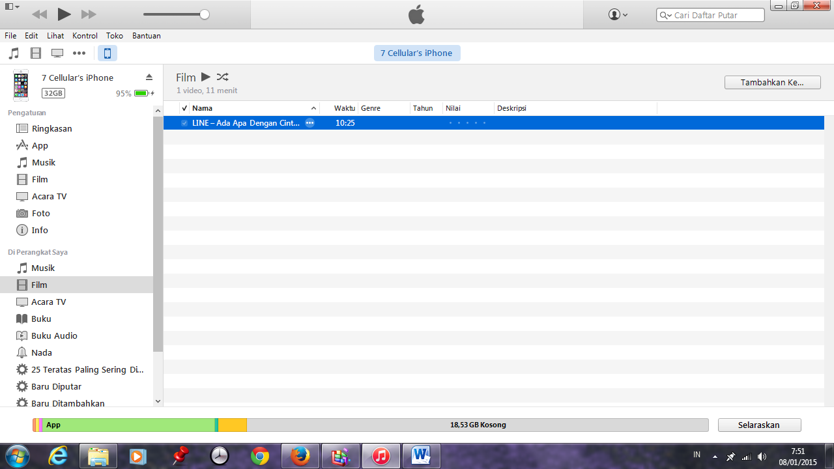Click the Selaraskan button
Image resolution: width=834 pixels, height=469 pixels.
(x=760, y=425)
